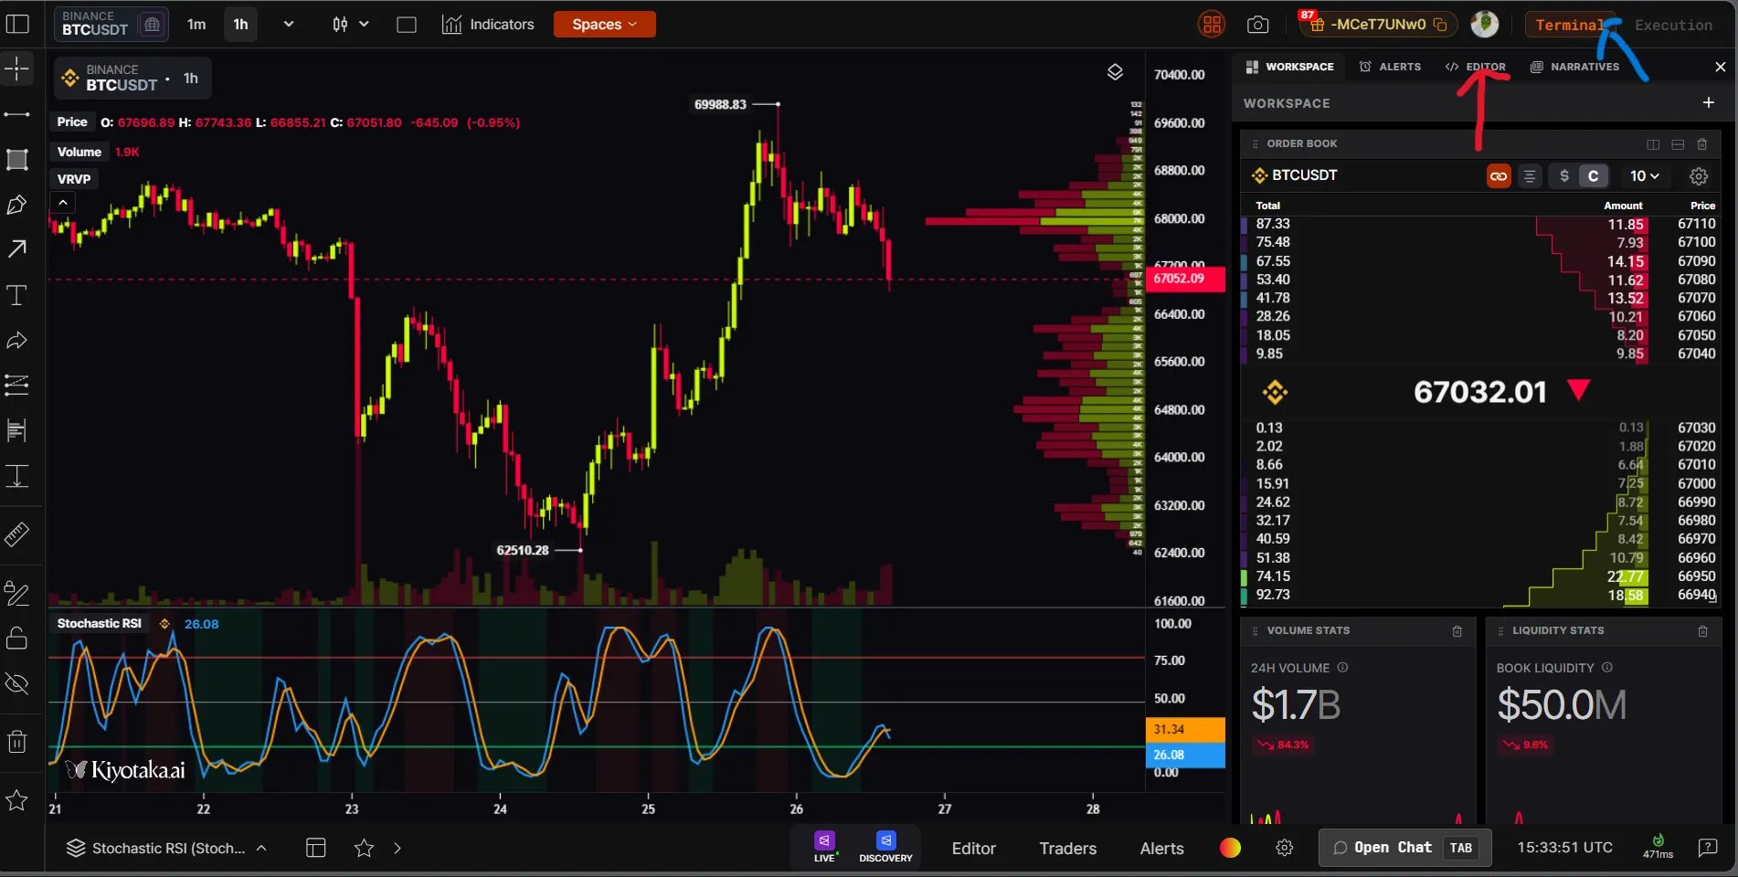Switch order book amounts to dollar
Image resolution: width=1738 pixels, height=877 pixels.
point(1564,176)
